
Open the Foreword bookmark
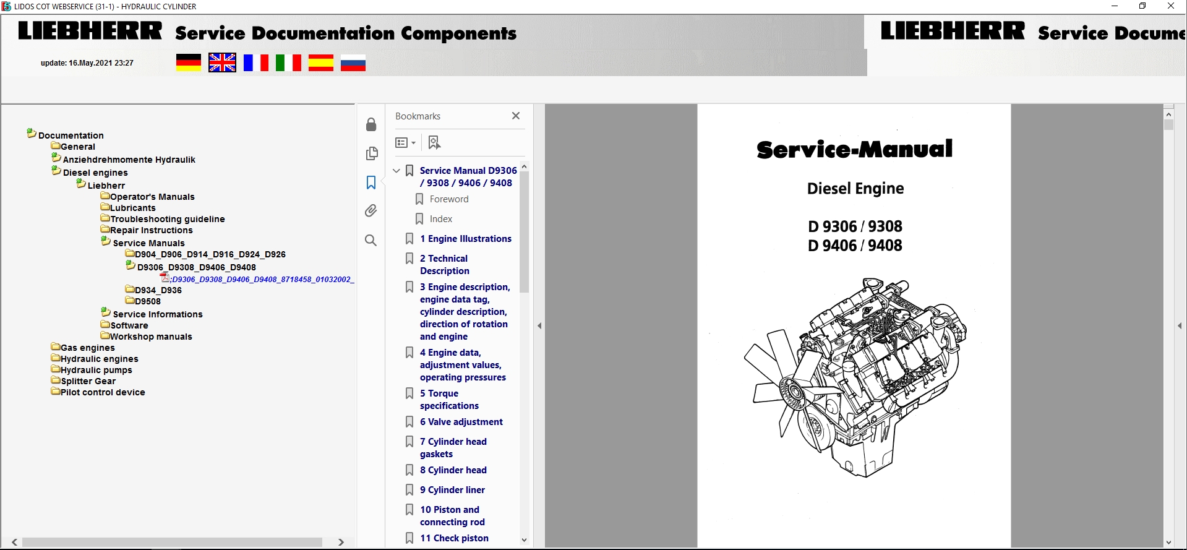point(449,199)
